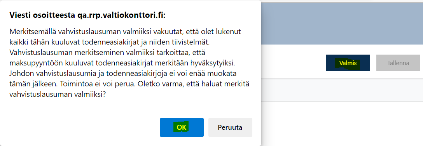Viewport: 423px width, 146px height.
Task: Click the text 'Toimintoa ei voi perua'
Action: pos(105,84)
